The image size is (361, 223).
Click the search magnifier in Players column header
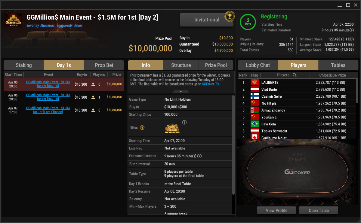(x=295, y=75)
